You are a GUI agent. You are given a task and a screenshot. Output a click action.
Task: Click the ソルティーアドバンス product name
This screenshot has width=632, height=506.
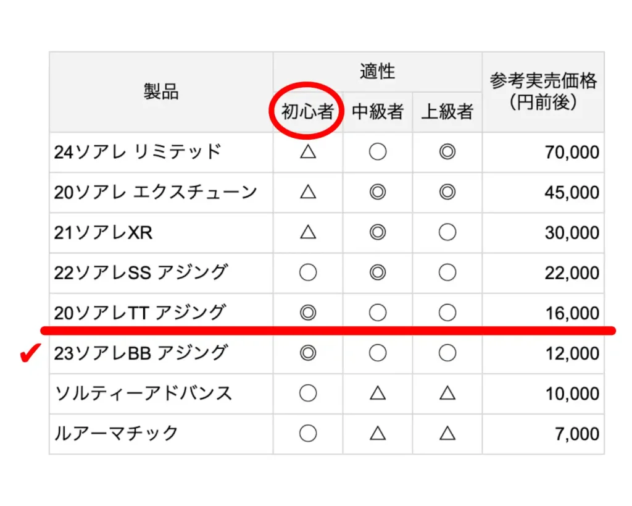(x=144, y=394)
